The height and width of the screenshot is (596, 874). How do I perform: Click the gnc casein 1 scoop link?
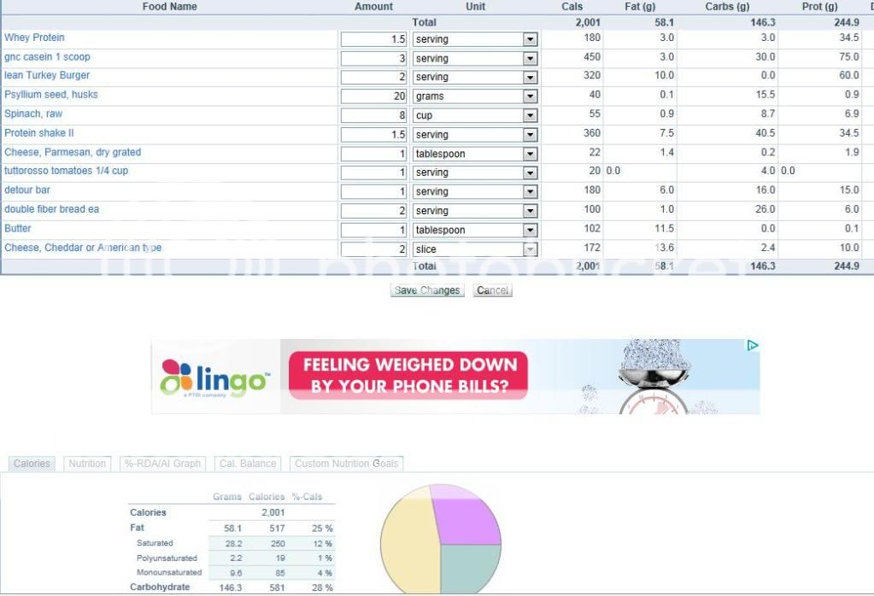[x=47, y=57]
